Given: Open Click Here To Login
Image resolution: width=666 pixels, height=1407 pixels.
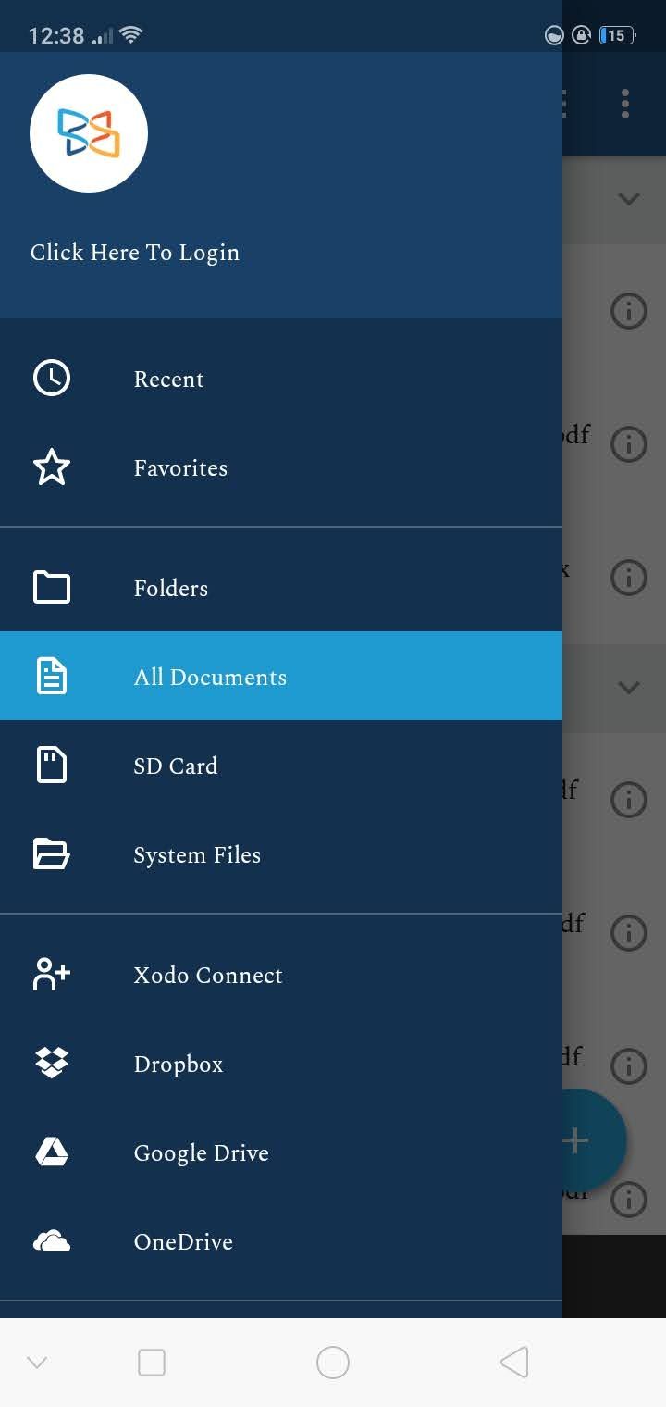Looking at the screenshot, I should point(135,253).
